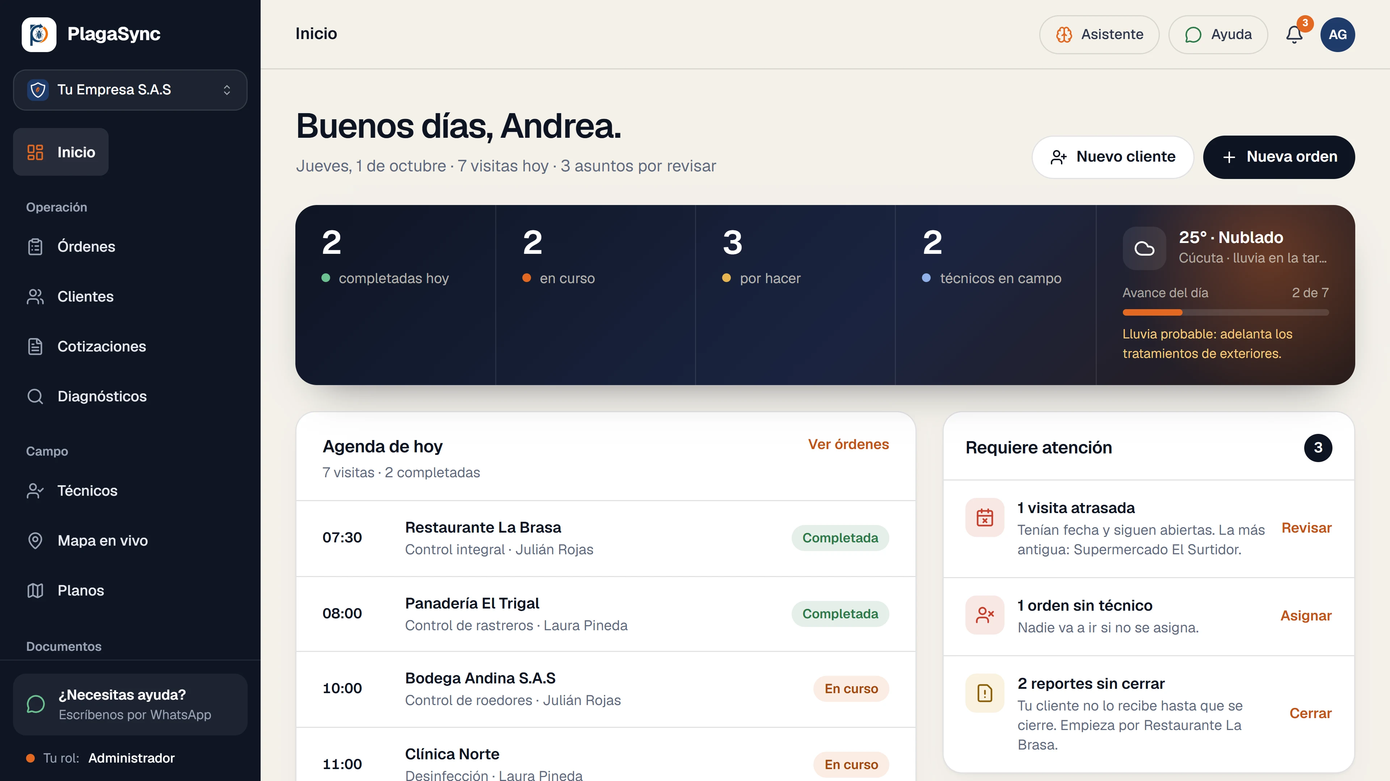This screenshot has height=781, width=1390.
Task: Open the ¿Necesitas ayuda? WhatsApp card
Action: click(x=130, y=704)
